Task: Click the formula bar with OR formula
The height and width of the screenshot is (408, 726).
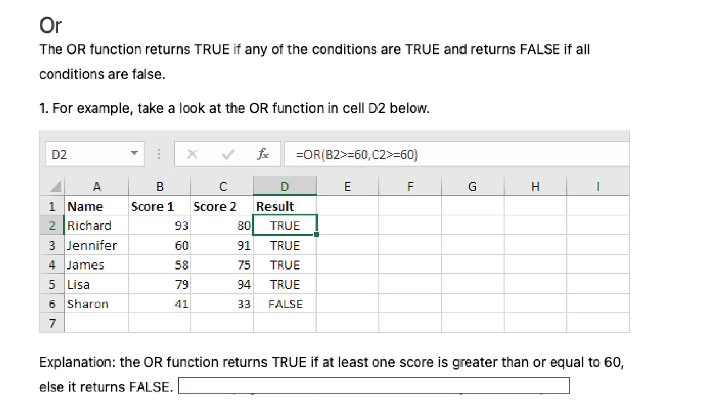Action: [x=457, y=154]
